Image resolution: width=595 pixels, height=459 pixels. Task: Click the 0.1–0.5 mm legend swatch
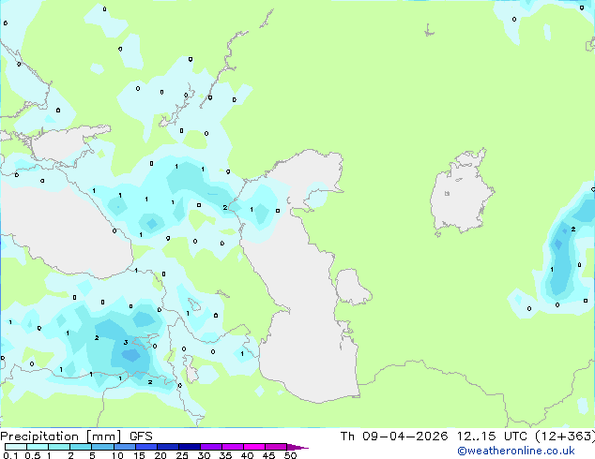click(x=16, y=447)
